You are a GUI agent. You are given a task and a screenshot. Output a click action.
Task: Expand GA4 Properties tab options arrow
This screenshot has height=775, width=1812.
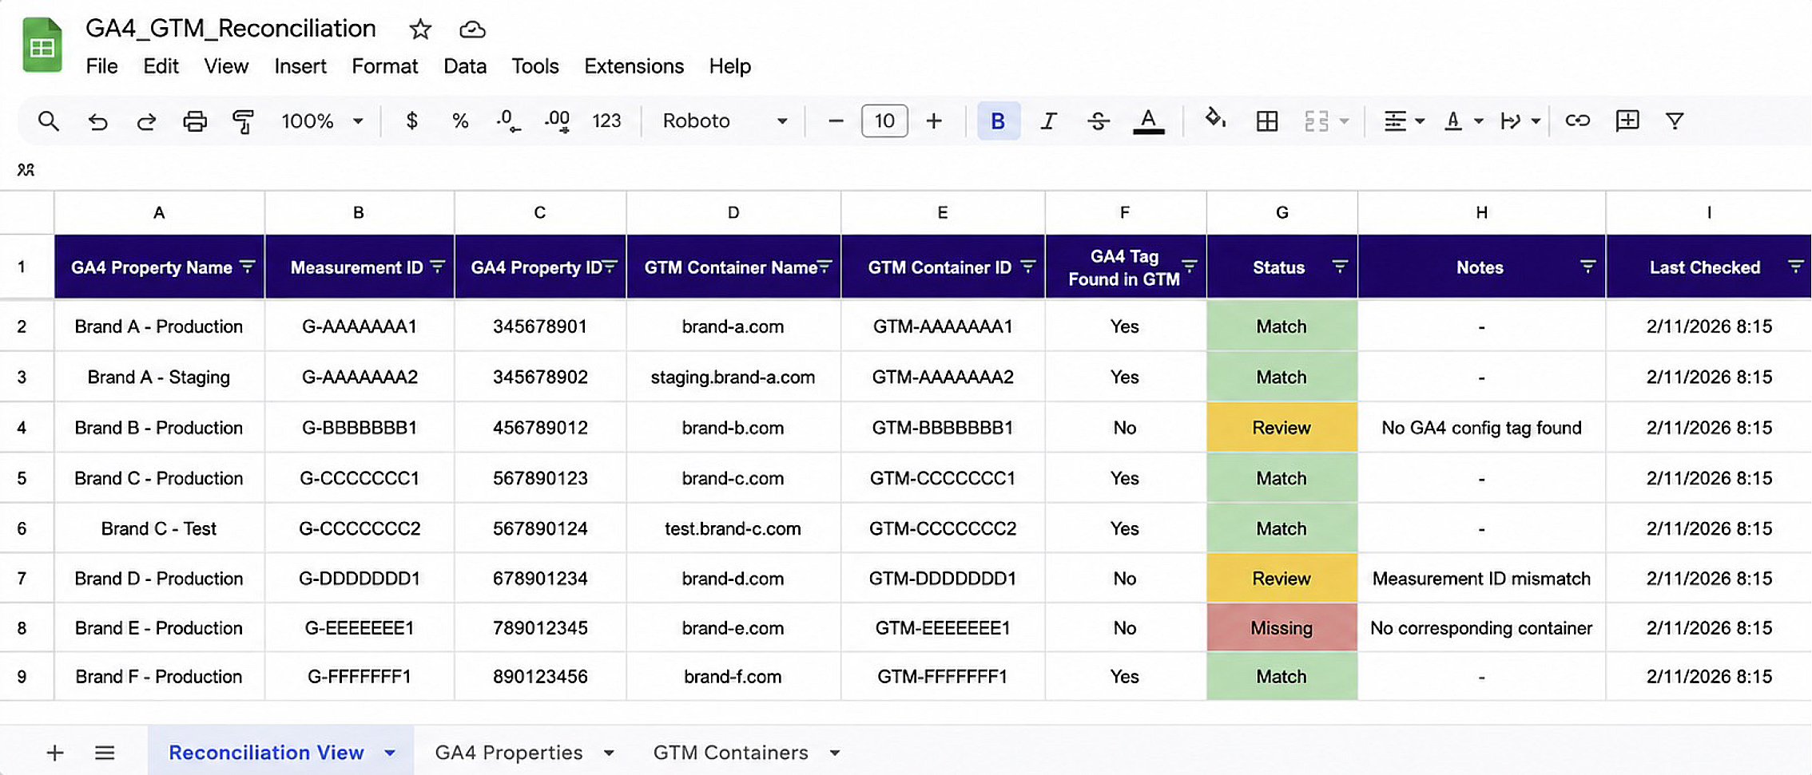pos(609,753)
